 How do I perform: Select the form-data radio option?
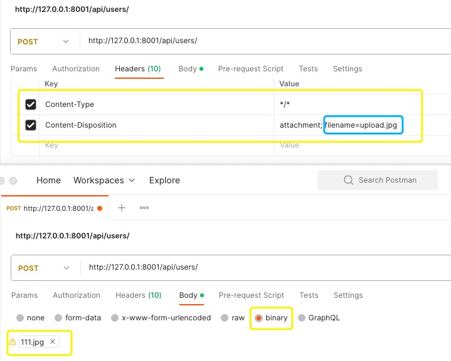[x=58, y=318]
